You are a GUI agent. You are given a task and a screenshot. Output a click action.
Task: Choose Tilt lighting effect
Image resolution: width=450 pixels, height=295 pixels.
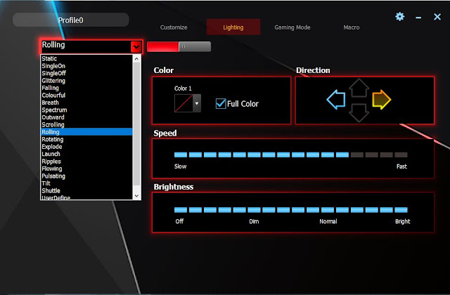point(86,183)
